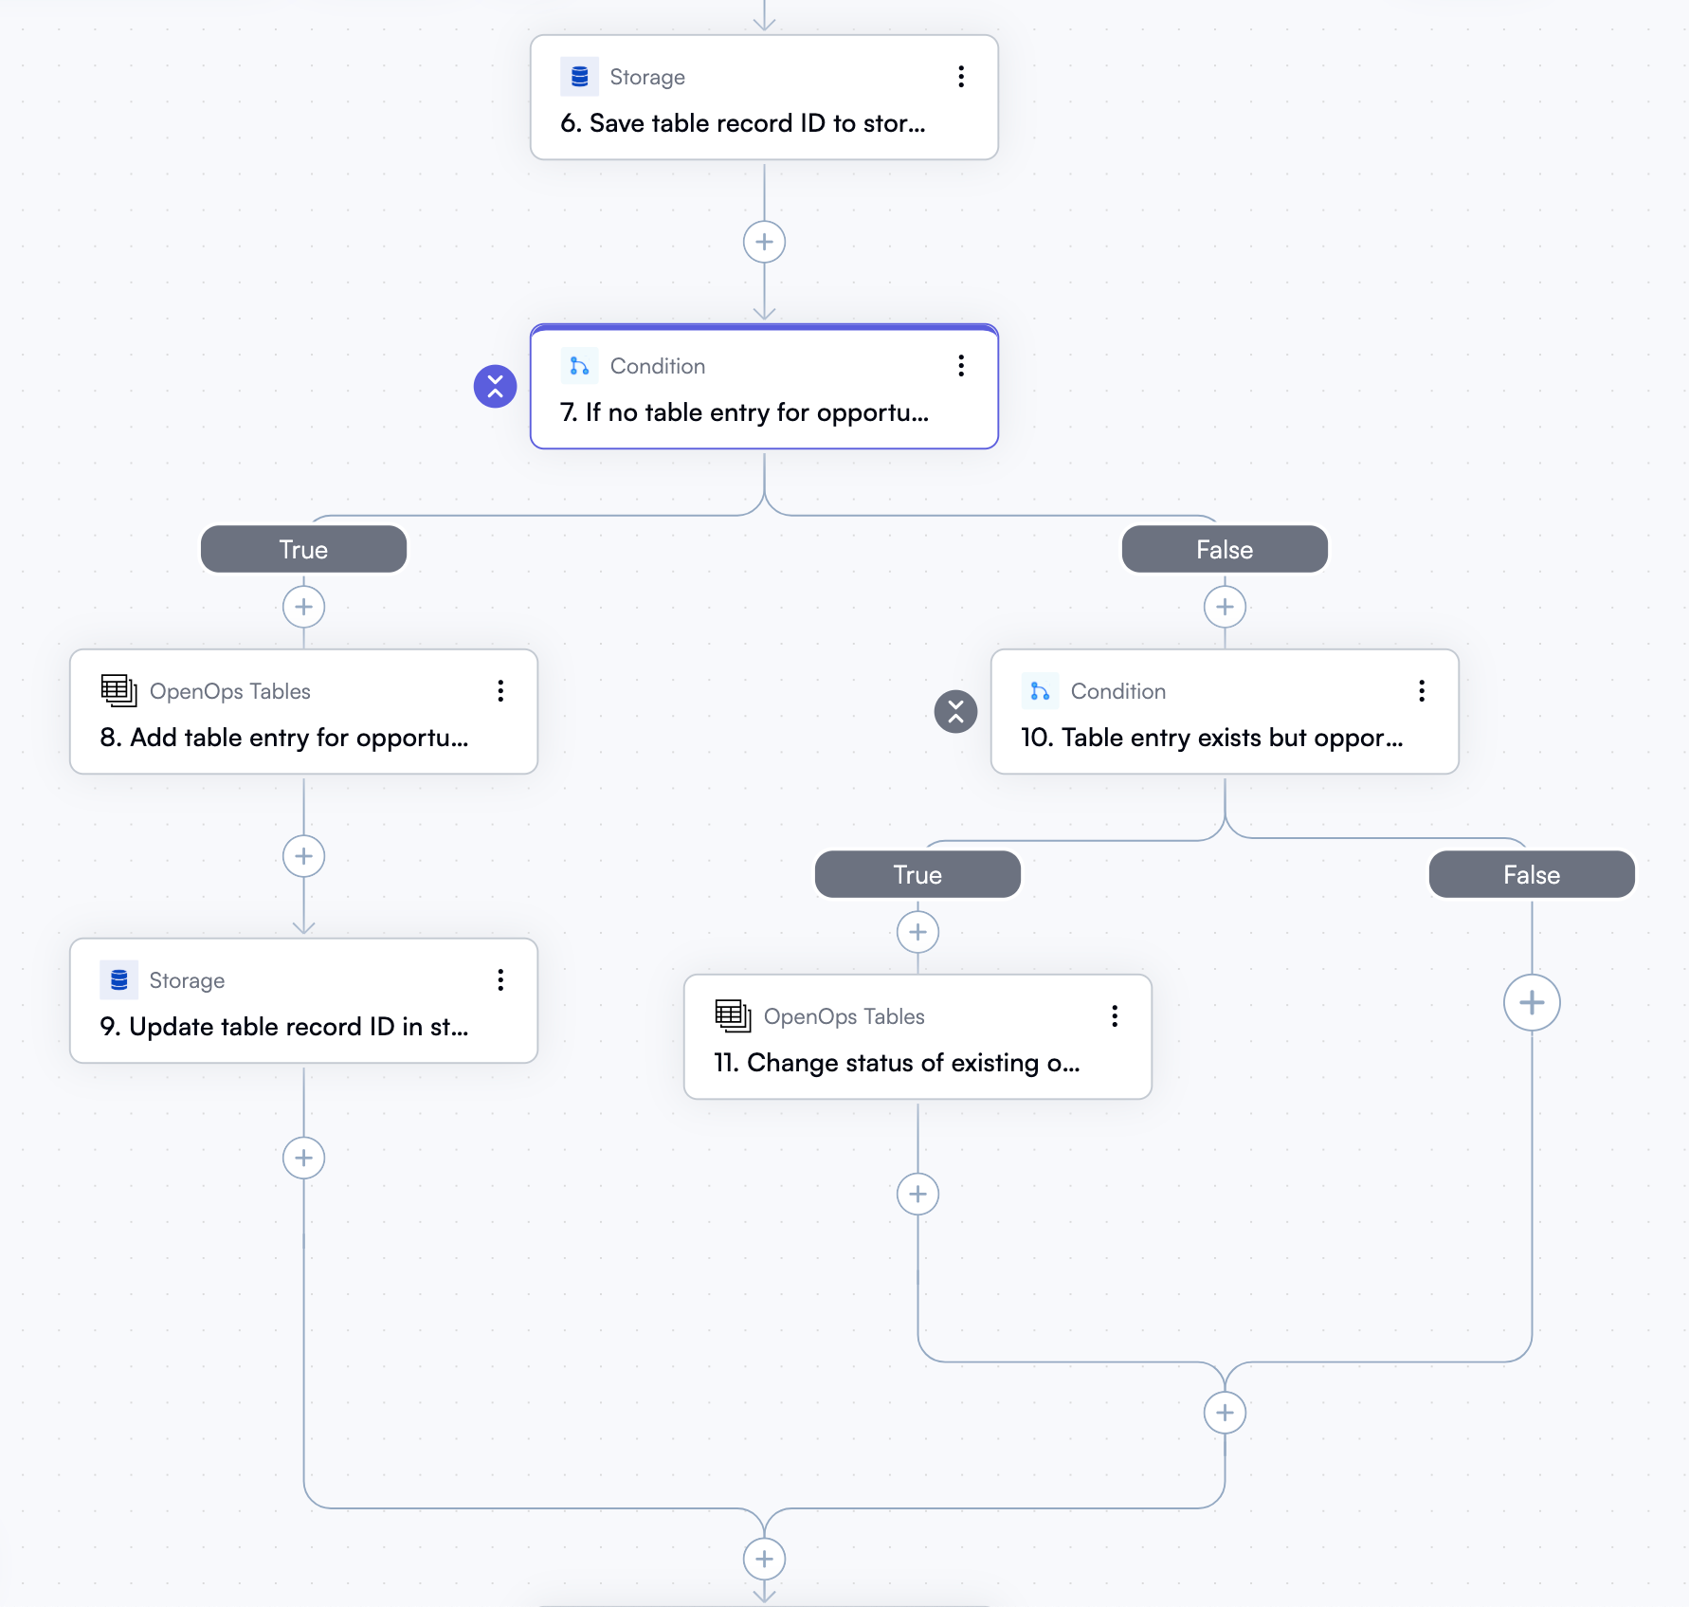The width and height of the screenshot is (1689, 1607).
Task: Click the Storage icon on step 6
Action: click(580, 76)
